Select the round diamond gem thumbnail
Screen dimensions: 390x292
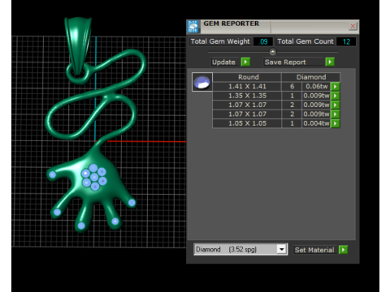pyautogui.click(x=202, y=82)
